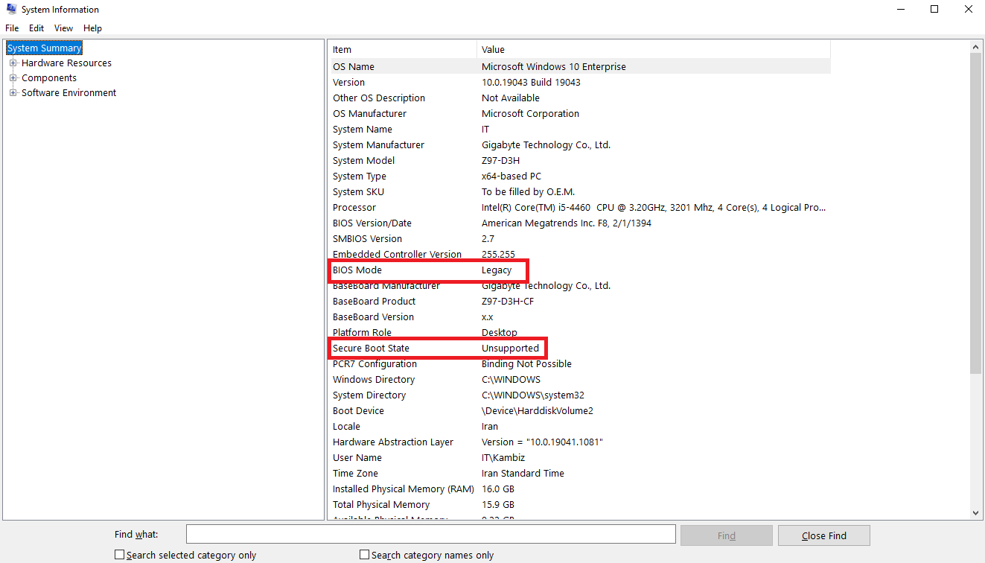Select the System Model row

[x=579, y=160]
